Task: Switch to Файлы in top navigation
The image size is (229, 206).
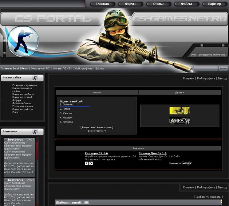Action: pos(186,4)
